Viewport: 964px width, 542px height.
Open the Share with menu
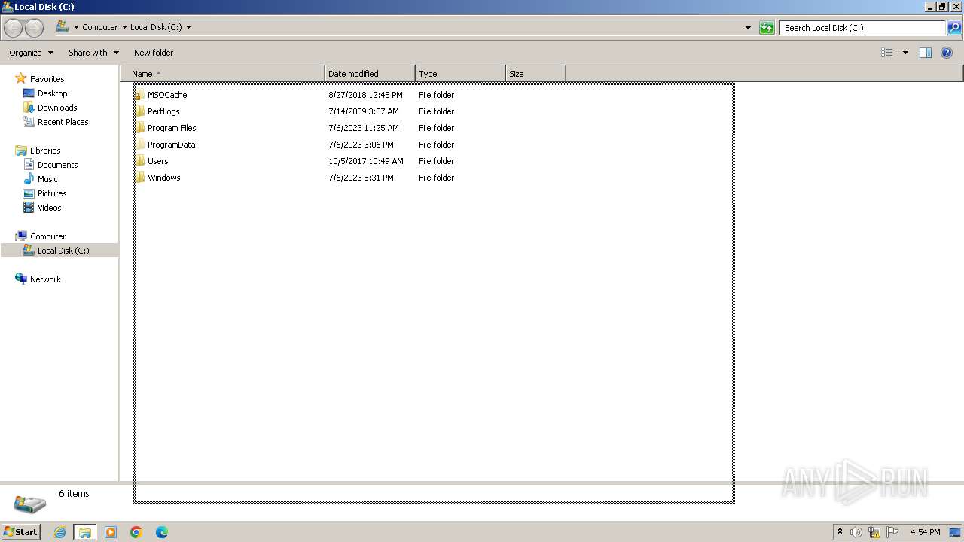pyautogui.click(x=93, y=53)
